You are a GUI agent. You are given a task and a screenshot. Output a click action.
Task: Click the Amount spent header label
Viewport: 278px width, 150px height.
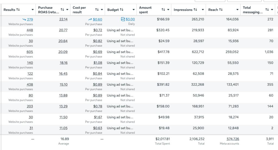(146, 10)
